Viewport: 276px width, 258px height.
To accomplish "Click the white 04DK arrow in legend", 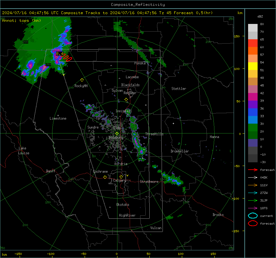I will (x=253, y=177).
